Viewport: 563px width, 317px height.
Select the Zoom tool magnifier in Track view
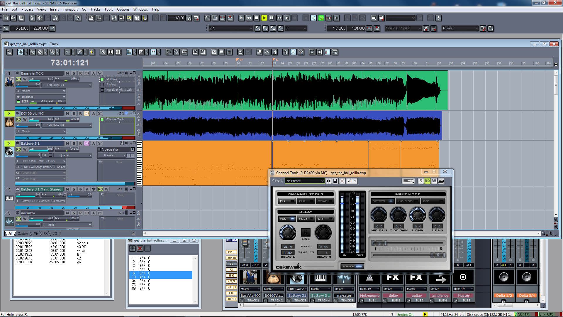coord(52,52)
